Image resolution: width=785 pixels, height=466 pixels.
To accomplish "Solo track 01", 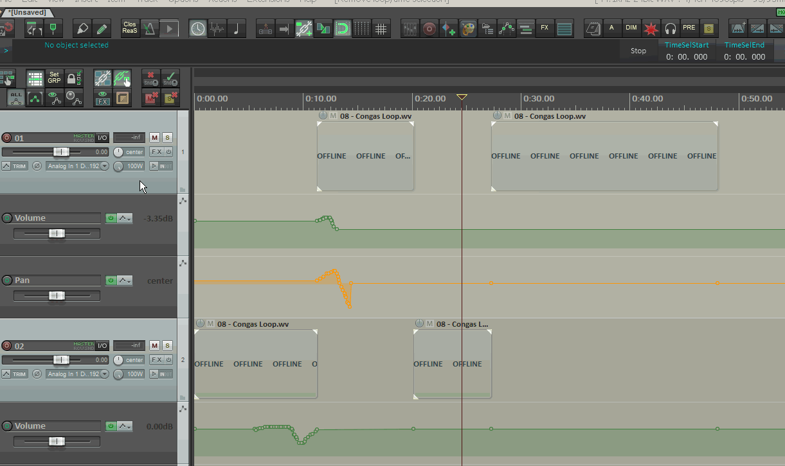I will pos(167,138).
